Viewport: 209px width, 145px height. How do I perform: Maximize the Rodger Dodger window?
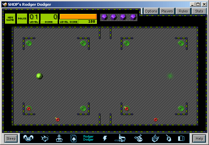point(198,4)
